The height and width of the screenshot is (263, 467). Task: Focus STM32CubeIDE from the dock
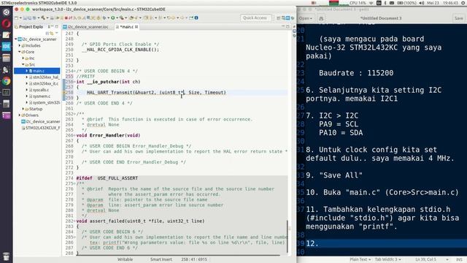click(x=7, y=47)
